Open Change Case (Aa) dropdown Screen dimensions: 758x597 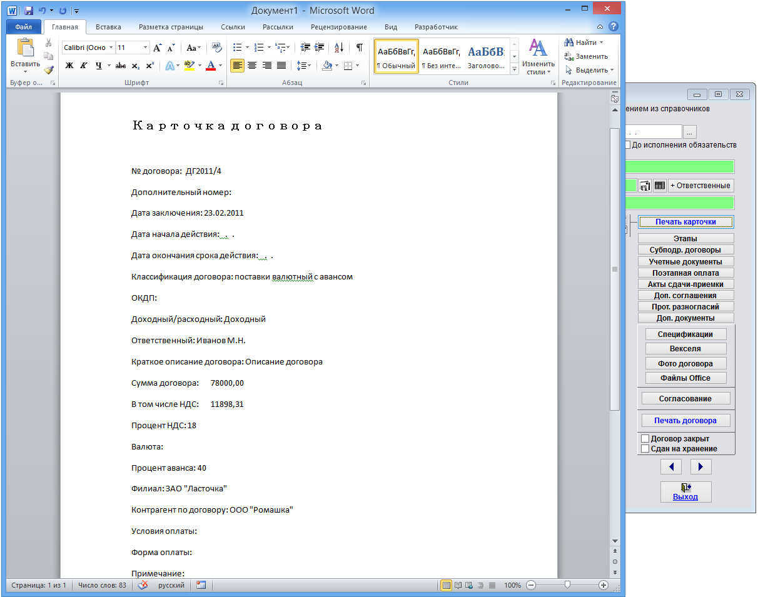click(x=194, y=48)
